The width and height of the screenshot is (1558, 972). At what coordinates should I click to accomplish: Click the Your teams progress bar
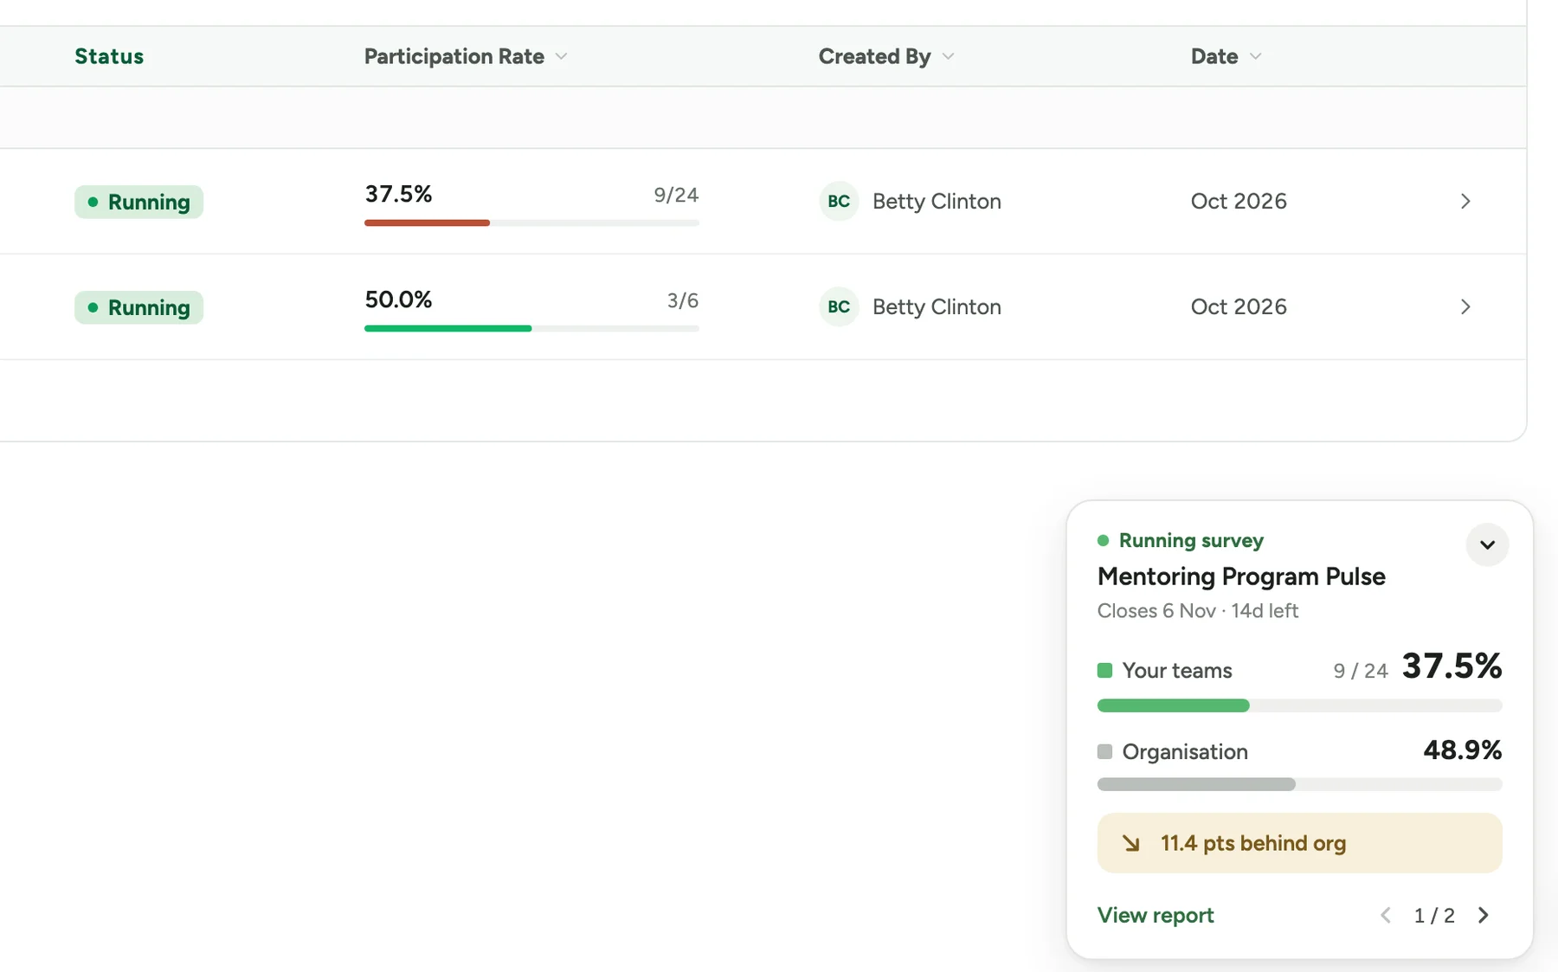tap(1299, 705)
